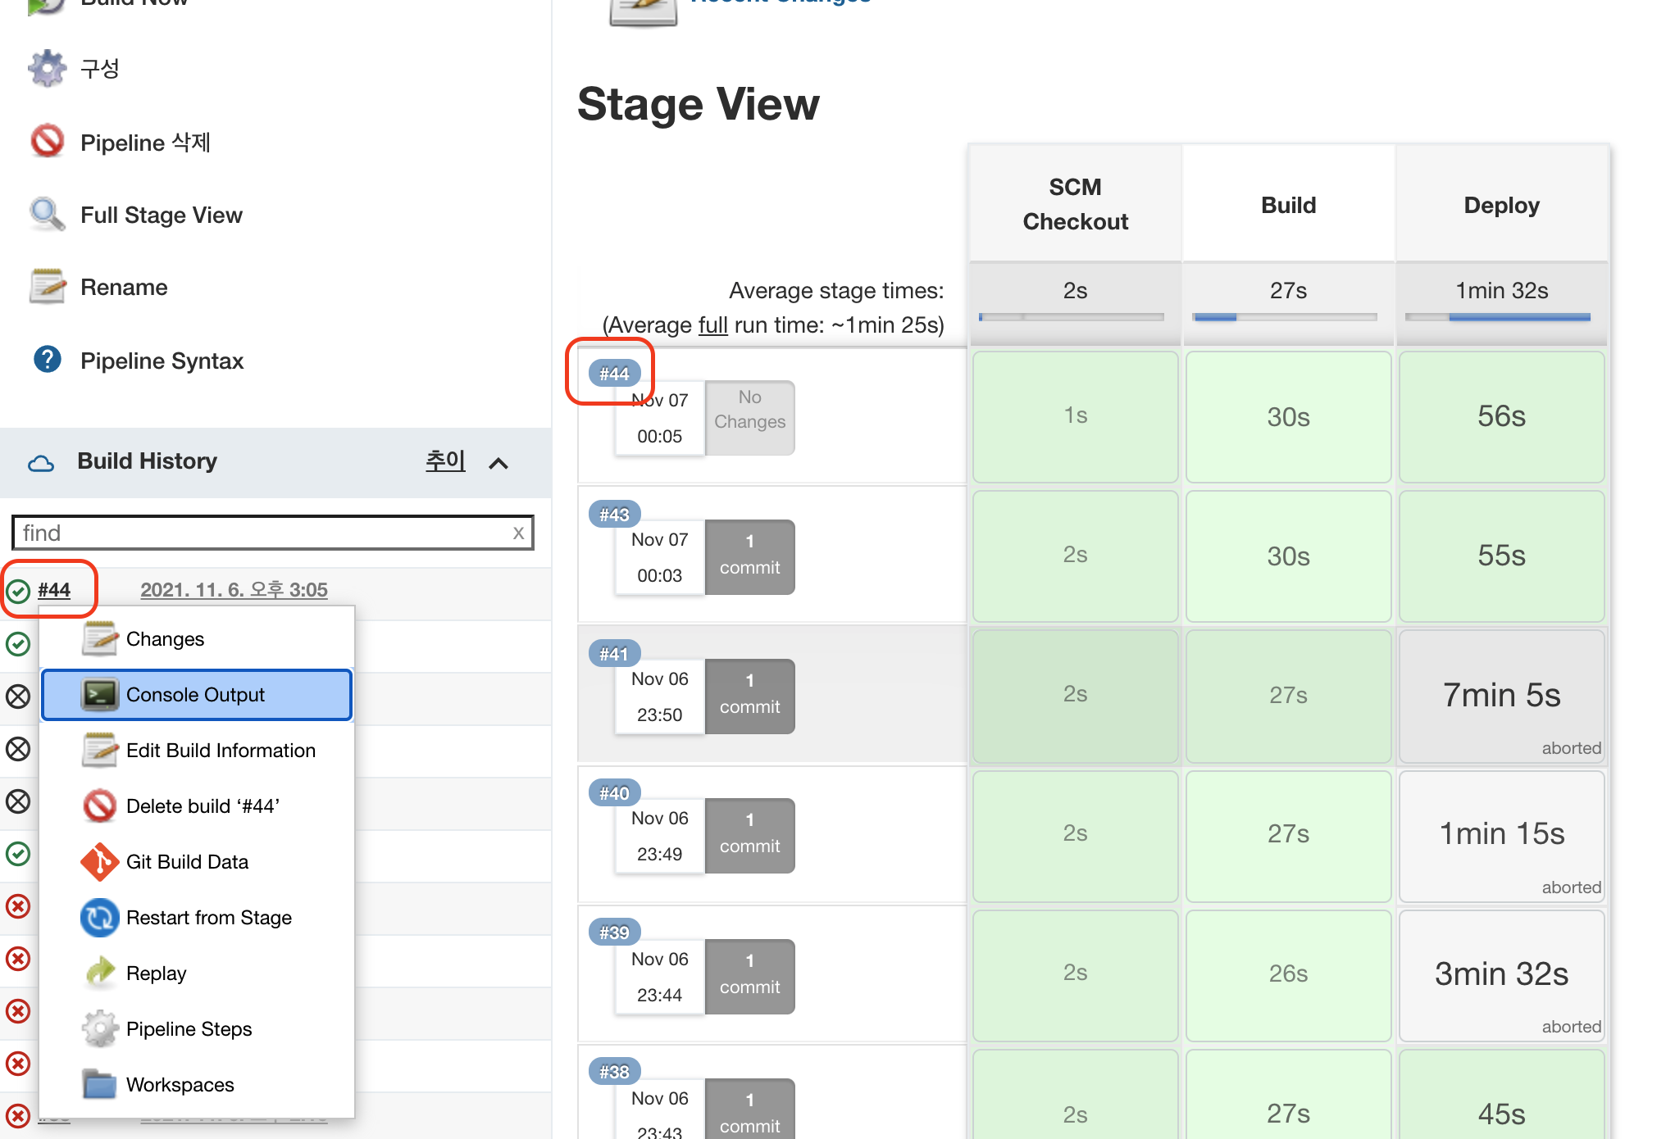The height and width of the screenshot is (1139, 1666).
Task: Choose Delete build '#44' menu entry
Action: coord(203,806)
